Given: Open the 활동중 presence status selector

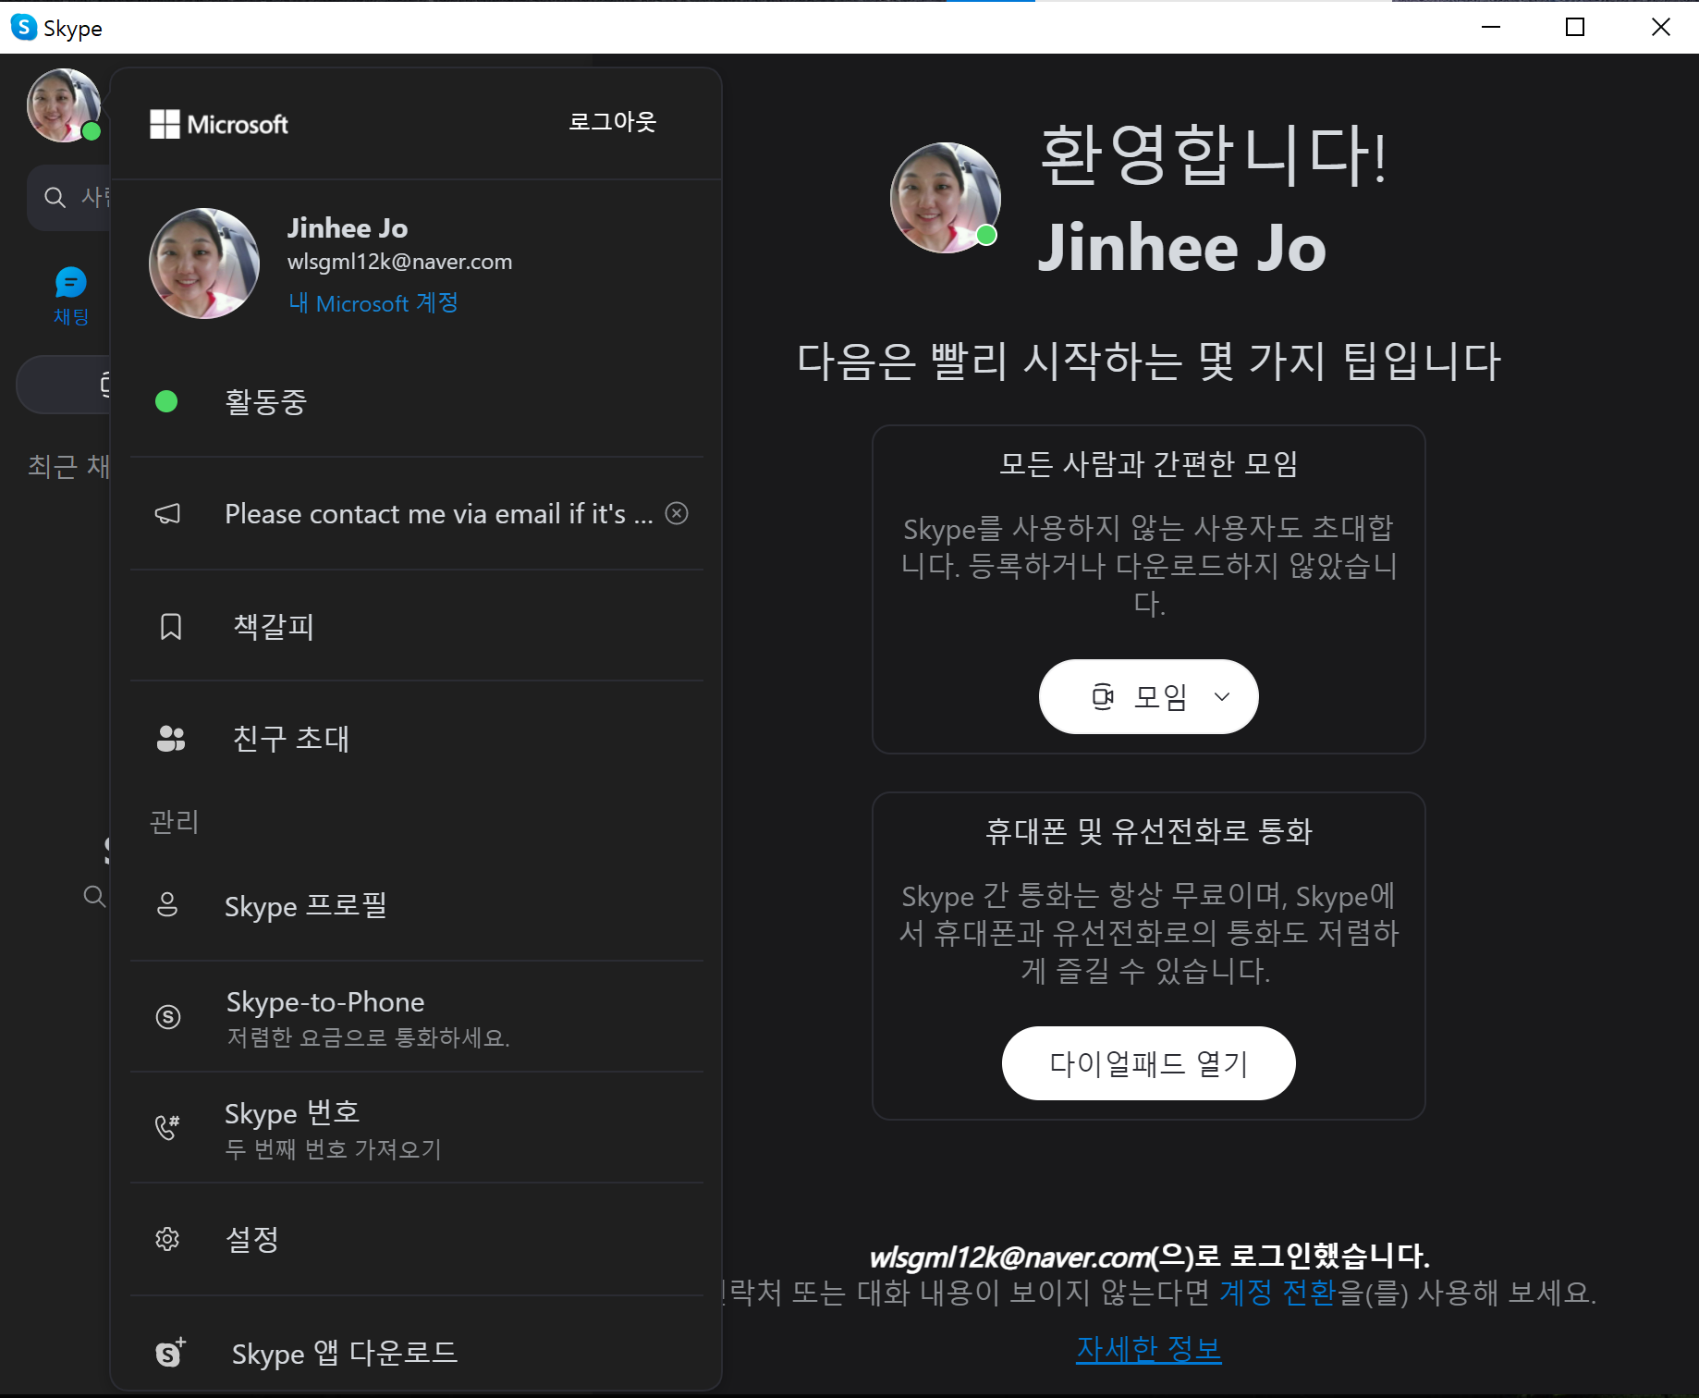Looking at the screenshot, I should tap(264, 401).
